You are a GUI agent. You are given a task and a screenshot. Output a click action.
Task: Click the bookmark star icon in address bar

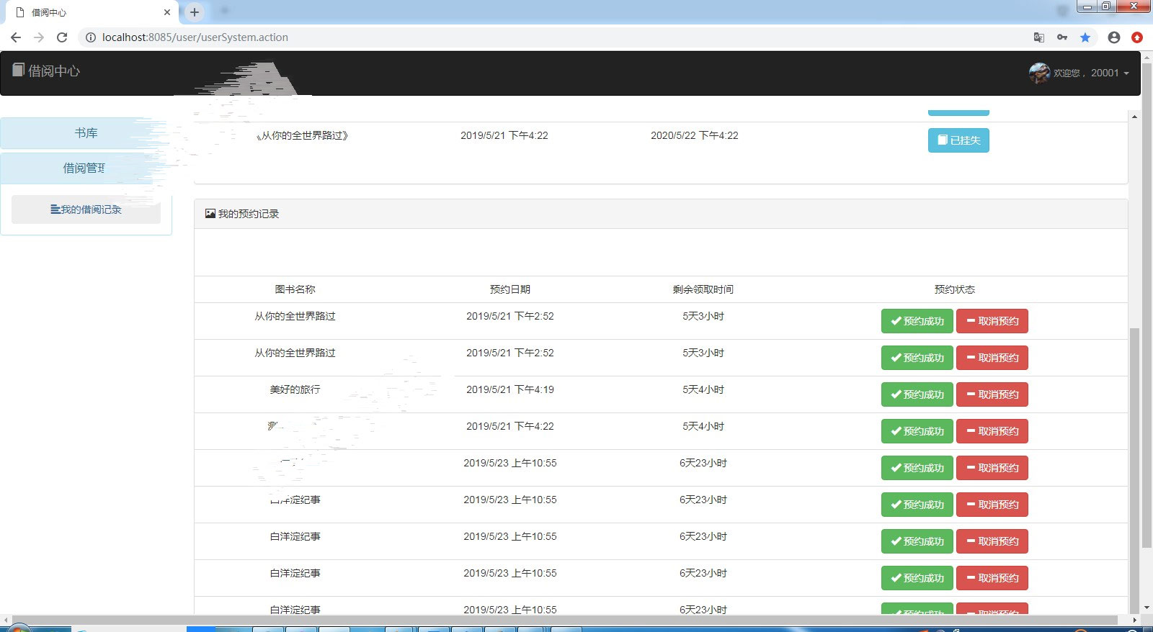[1085, 37]
